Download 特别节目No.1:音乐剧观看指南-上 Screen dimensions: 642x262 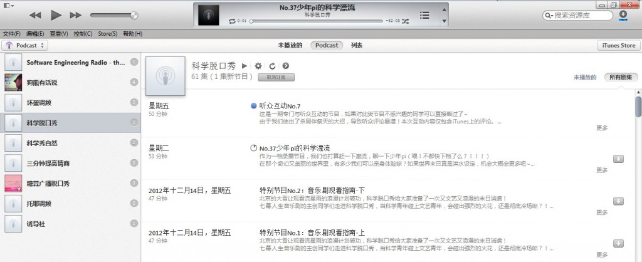[x=618, y=243]
